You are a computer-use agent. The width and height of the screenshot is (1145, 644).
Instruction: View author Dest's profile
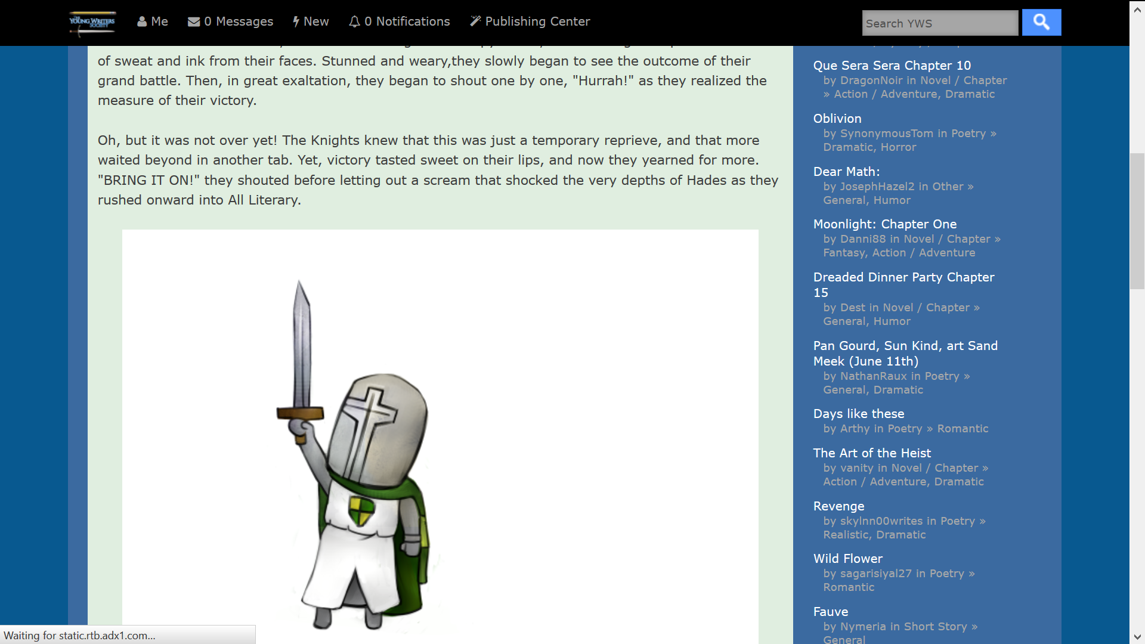point(852,308)
